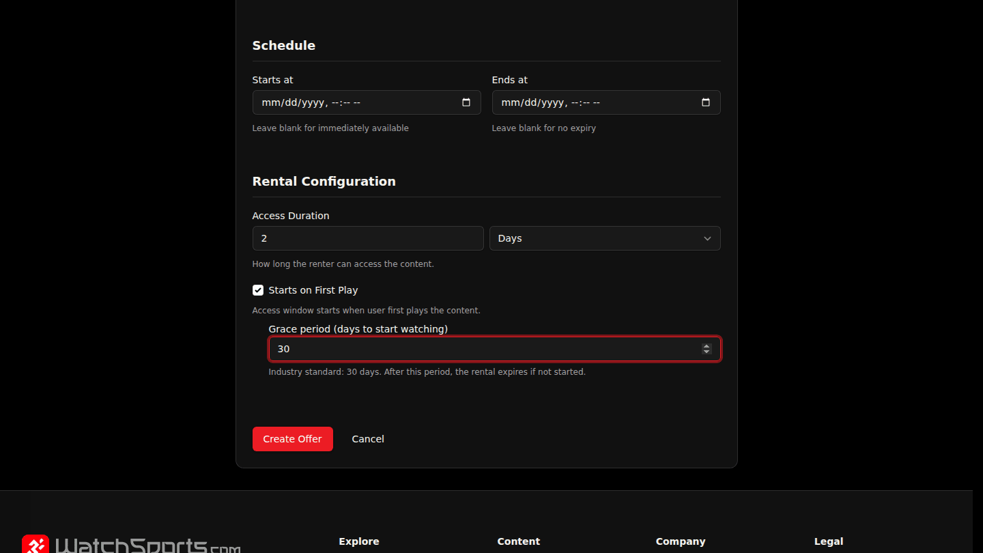983x553 pixels.
Task: Focus the Access Duration number field
Action: [x=368, y=238]
